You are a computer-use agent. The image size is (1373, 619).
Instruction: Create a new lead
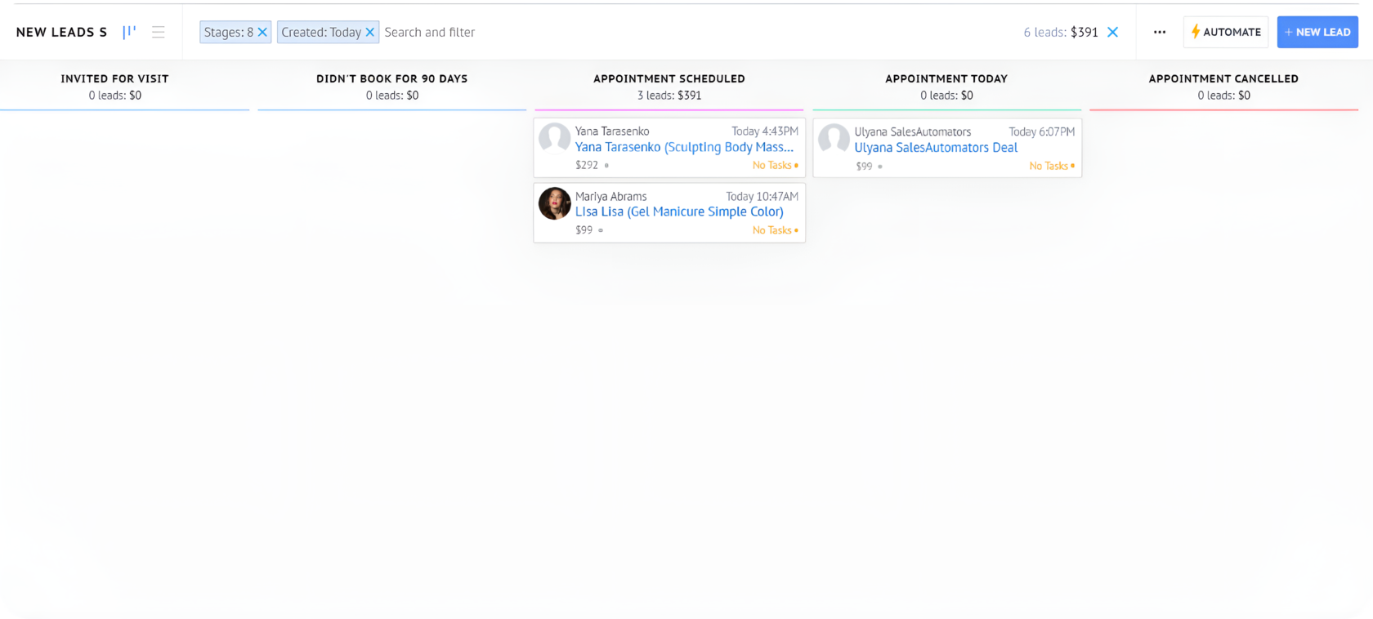coord(1317,32)
